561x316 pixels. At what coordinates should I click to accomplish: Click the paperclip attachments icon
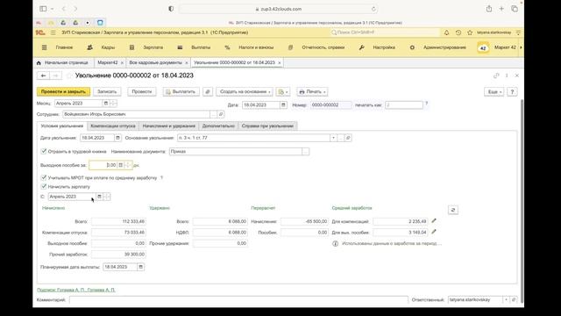208,91
